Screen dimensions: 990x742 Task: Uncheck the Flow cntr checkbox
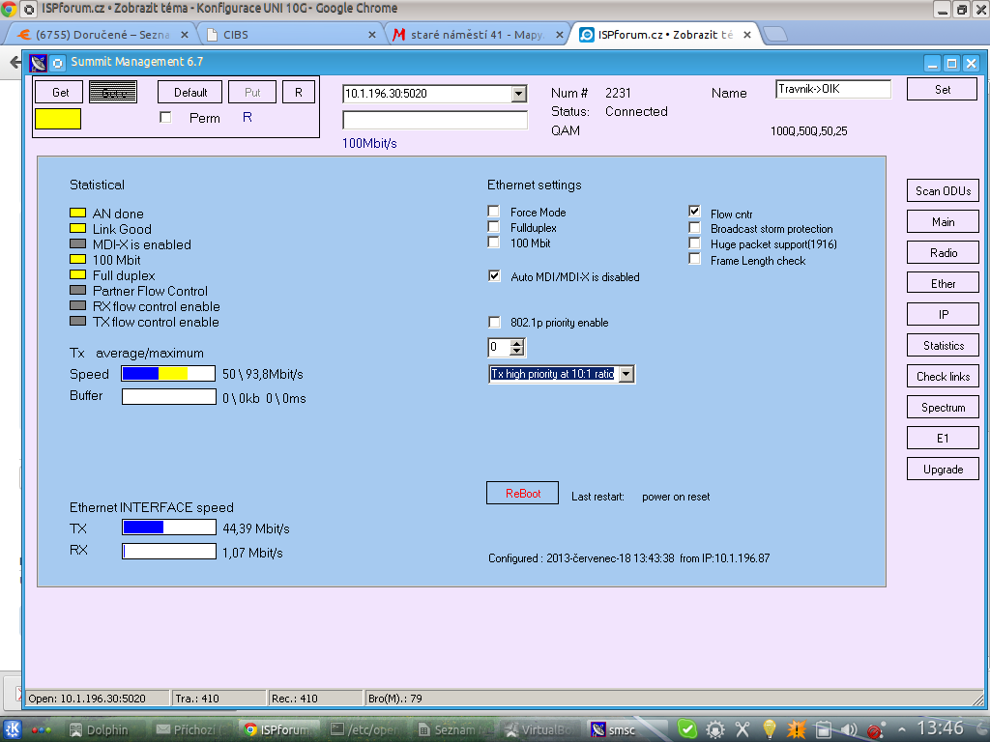[694, 211]
